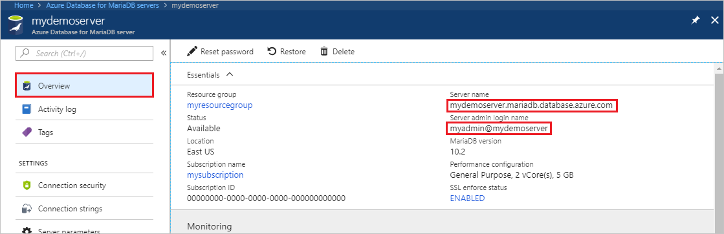This screenshot has height=234, width=724.
Task: Open the Overview menu item
Action: pos(85,85)
